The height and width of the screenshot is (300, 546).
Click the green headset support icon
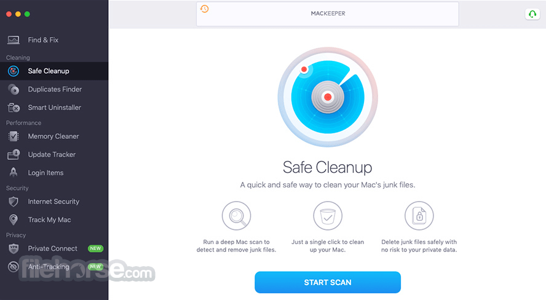click(532, 14)
